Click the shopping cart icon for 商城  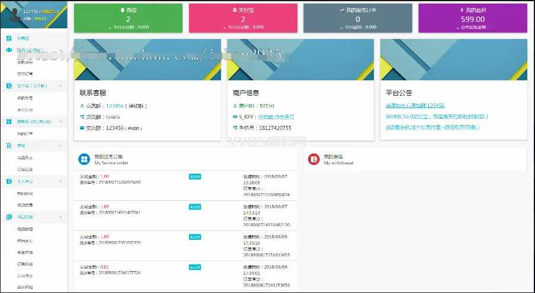click(x=9, y=145)
